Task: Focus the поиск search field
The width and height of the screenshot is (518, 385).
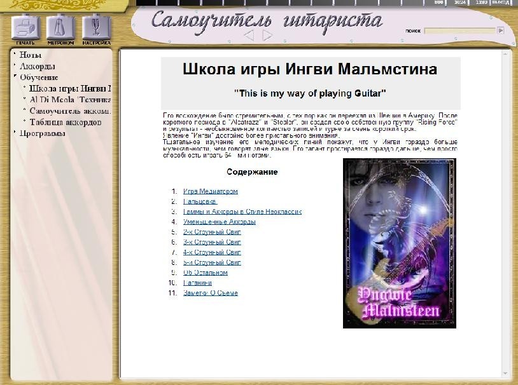Action: coord(460,30)
